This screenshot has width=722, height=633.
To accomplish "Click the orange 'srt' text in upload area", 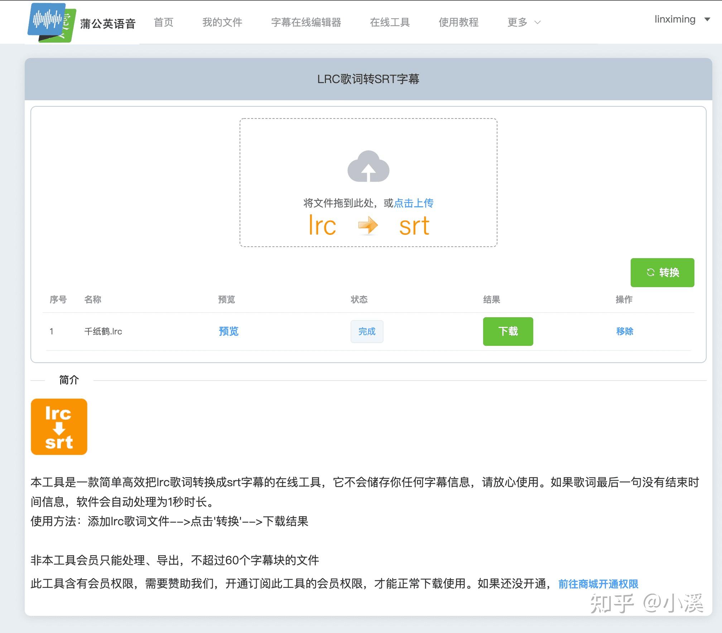I will 414,225.
